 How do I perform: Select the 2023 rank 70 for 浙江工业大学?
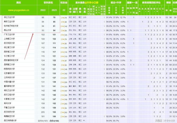[54, 17]
